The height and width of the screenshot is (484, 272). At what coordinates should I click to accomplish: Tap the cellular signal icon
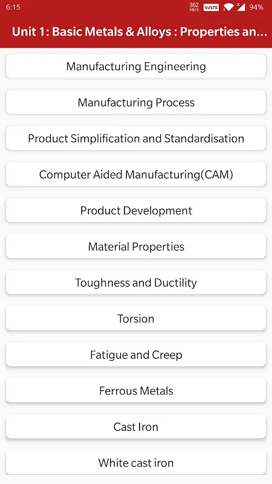pyautogui.click(x=241, y=7)
